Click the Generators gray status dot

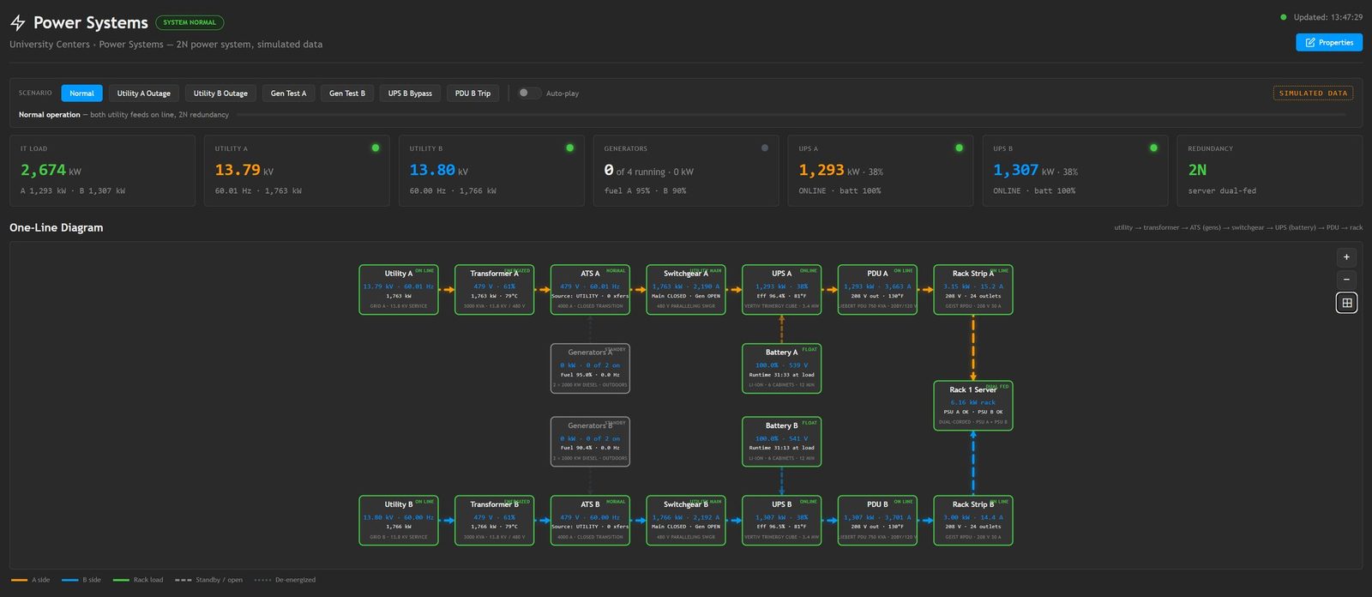(764, 148)
